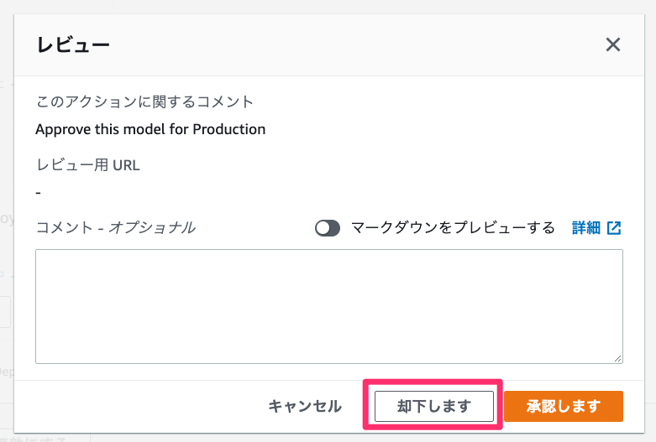656x442 pixels.
Task: Click the レビュー用 URL label
Action: 88,164
